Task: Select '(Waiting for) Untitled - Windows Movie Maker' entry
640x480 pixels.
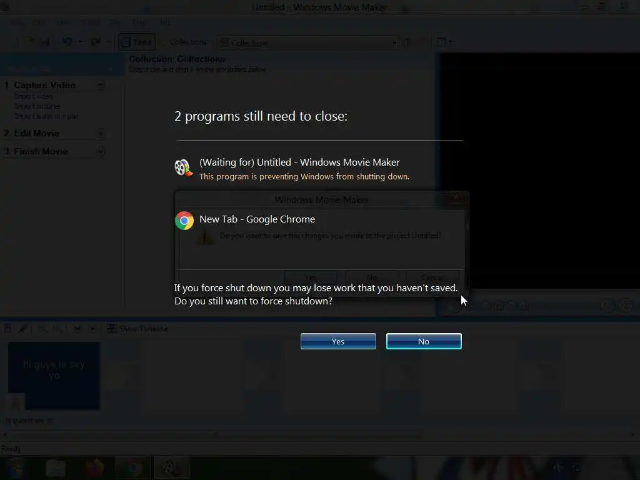Action: (x=299, y=162)
